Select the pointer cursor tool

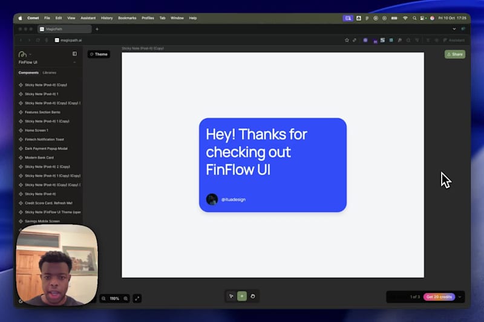231,296
